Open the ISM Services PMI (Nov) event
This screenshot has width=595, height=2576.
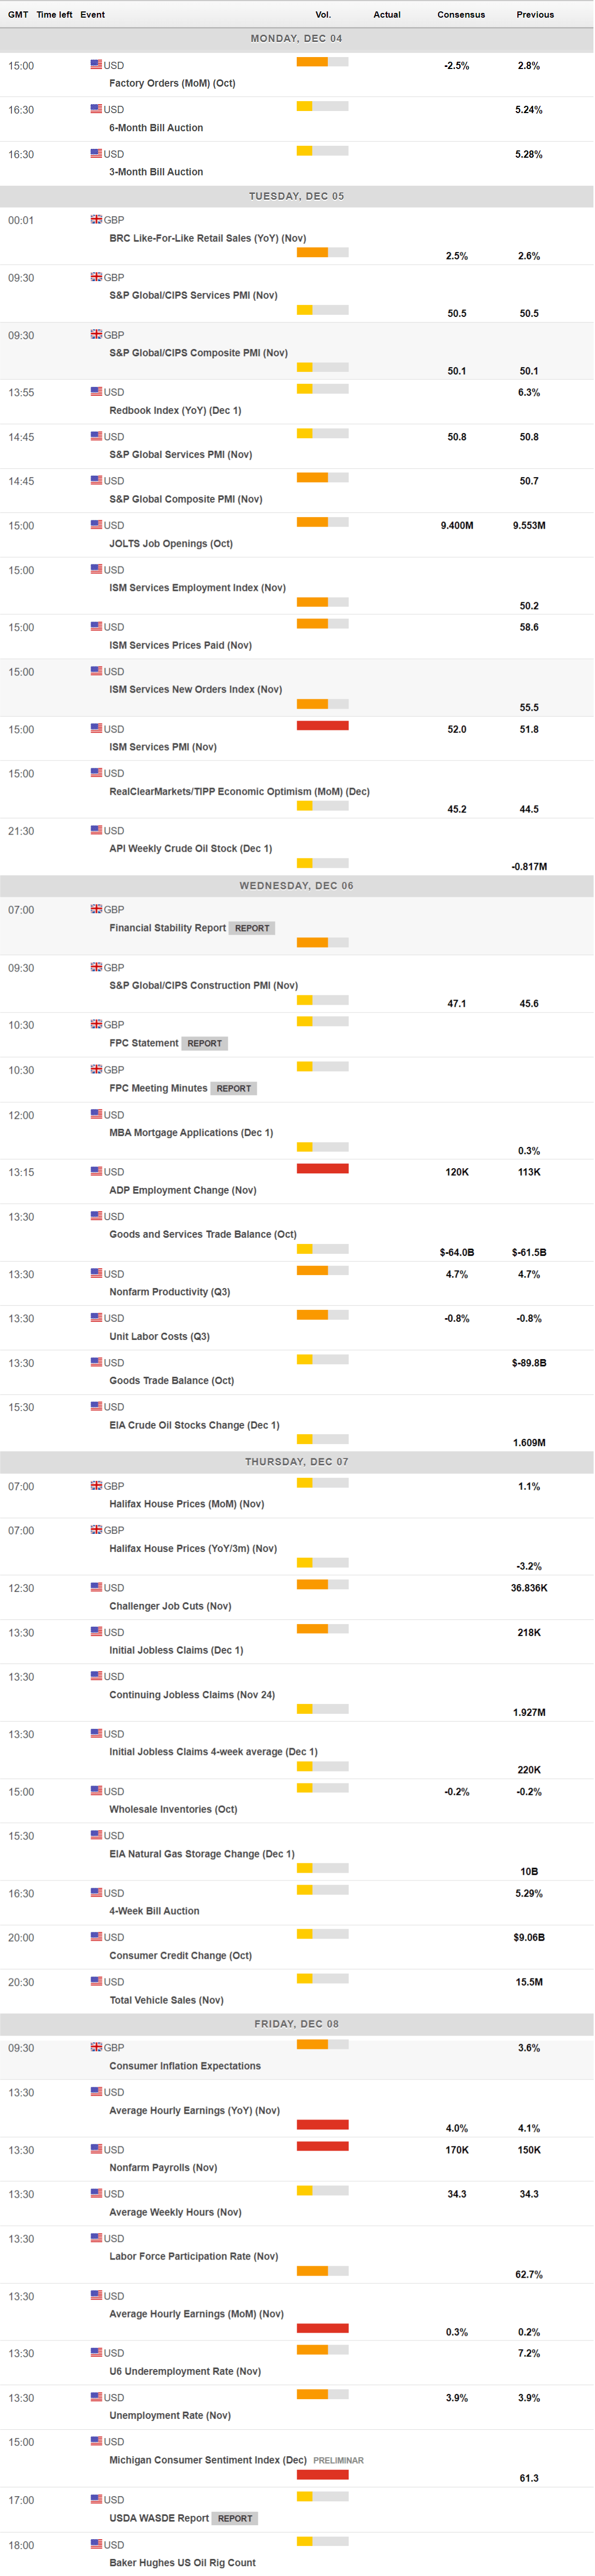163,747
